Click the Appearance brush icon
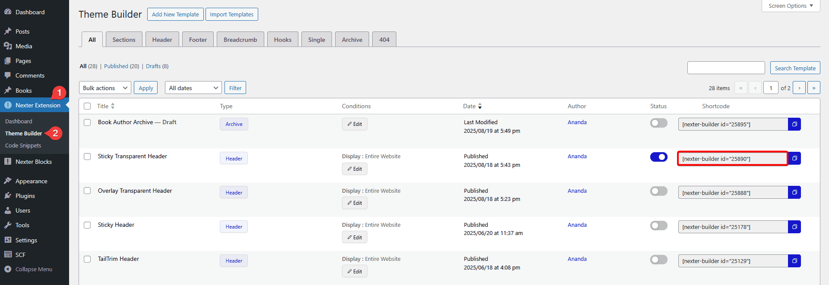 tap(8, 181)
